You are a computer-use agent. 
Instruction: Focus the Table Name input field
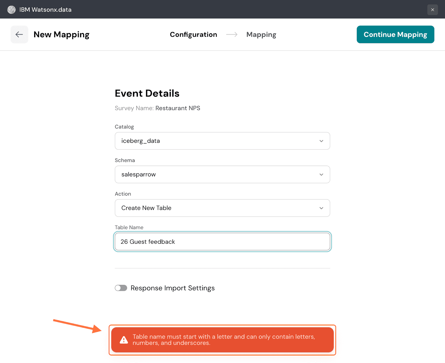(222, 242)
